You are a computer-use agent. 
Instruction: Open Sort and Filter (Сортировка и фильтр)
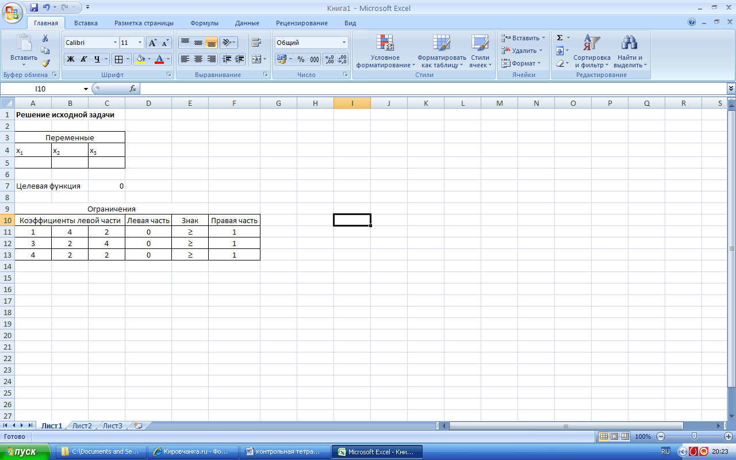click(592, 51)
